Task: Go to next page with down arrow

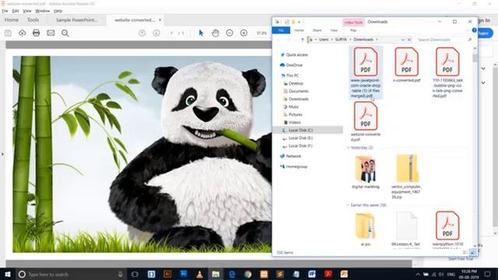Action: pyautogui.click(x=156, y=33)
